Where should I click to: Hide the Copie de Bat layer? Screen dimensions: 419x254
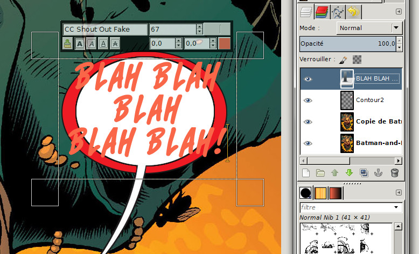coord(308,122)
